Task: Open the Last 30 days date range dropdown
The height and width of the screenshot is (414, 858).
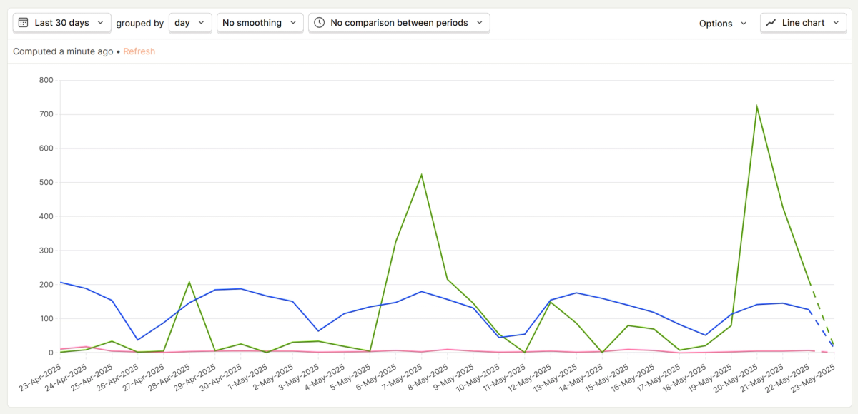Action: pos(62,23)
